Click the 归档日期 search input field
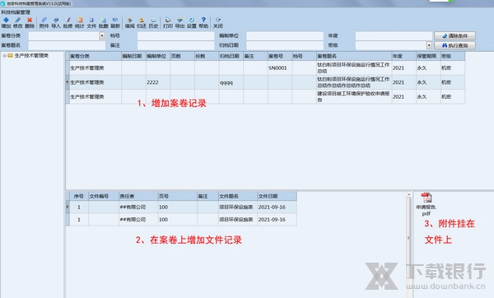The width and height of the screenshot is (494, 298). click(x=285, y=45)
